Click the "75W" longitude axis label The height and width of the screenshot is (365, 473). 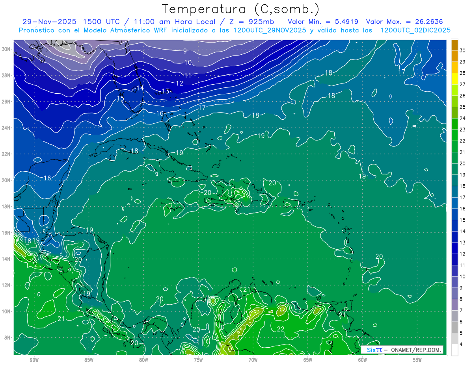tap(198, 360)
